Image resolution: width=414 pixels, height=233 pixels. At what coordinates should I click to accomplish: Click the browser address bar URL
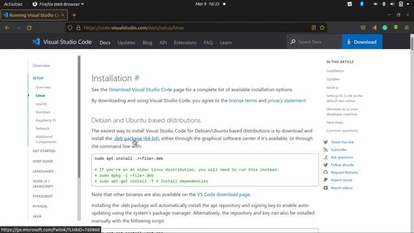coord(134,28)
